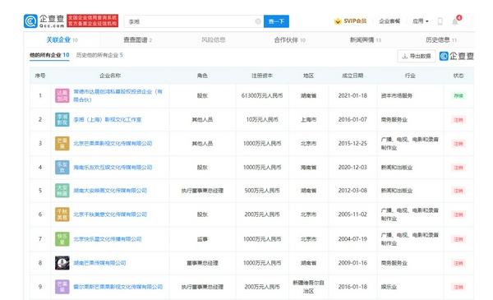
Task: Click the green logo of 湖南大安映画文化传媒
Action: tap(62, 191)
